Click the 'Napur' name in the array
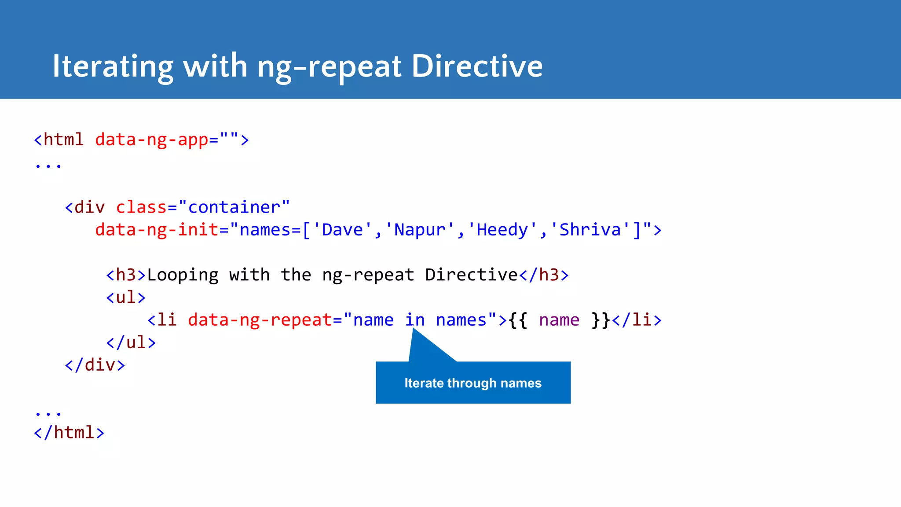The width and height of the screenshot is (901, 507). (420, 230)
